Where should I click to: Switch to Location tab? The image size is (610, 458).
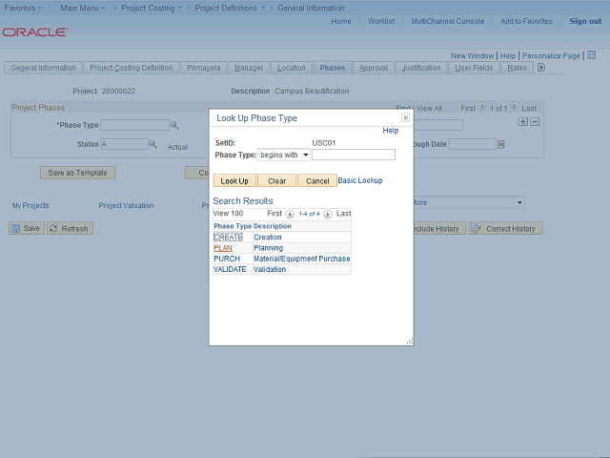coord(292,68)
